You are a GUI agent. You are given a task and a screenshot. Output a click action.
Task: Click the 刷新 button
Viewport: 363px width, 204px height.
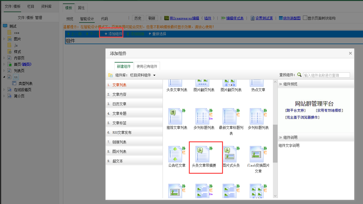152,18
